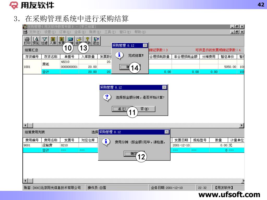This screenshot has height=200, width=267.
Task: Click the 对应仓库 column header
Action: (x=88, y=140)
